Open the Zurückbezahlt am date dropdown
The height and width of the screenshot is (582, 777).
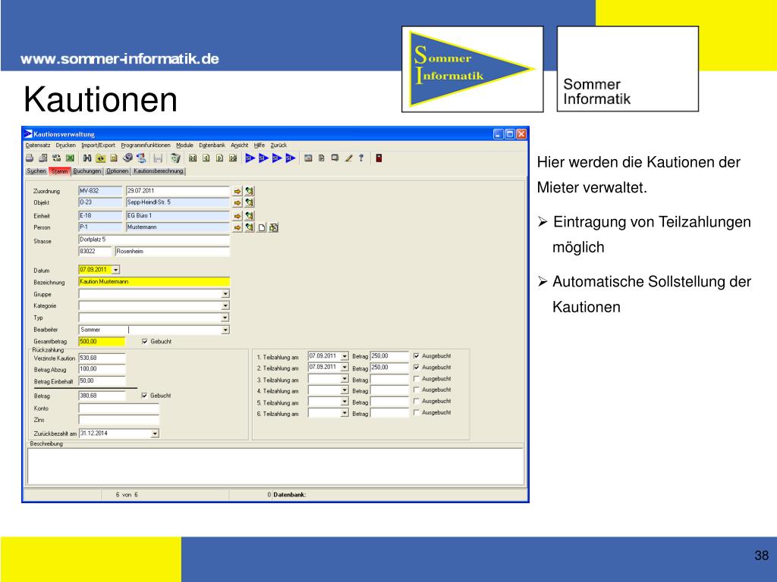tap(155, 433)
